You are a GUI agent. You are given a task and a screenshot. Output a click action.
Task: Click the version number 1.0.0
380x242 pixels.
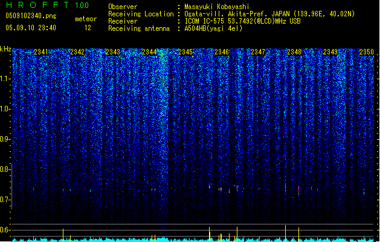pos(82,5)
